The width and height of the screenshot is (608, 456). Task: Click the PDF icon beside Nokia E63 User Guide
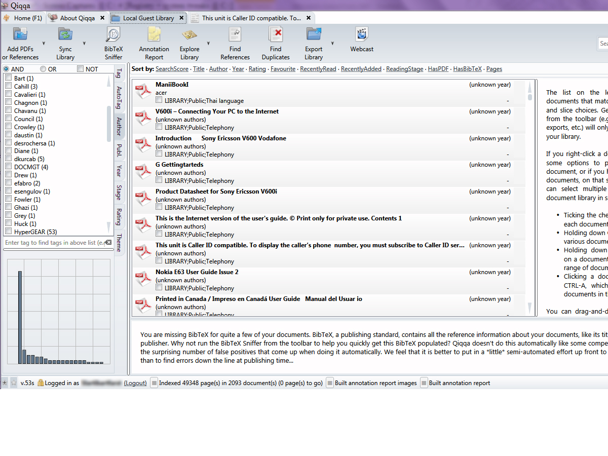tap(143, 279)
